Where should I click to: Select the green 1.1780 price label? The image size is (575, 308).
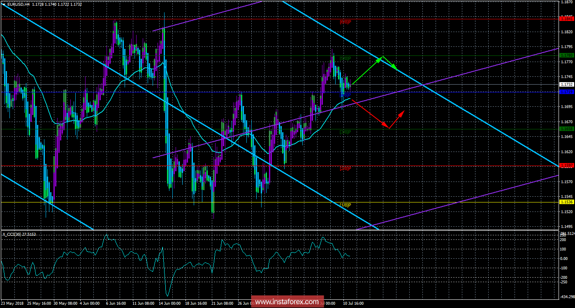click(x=566, y=55)
